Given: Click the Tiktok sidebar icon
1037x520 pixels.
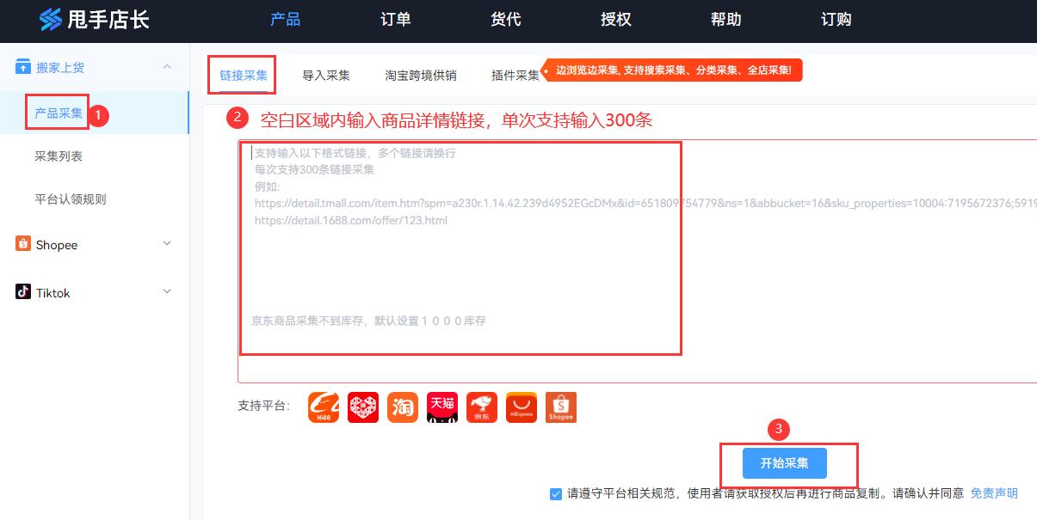Looking at the screenshot, I should [22, 292].
